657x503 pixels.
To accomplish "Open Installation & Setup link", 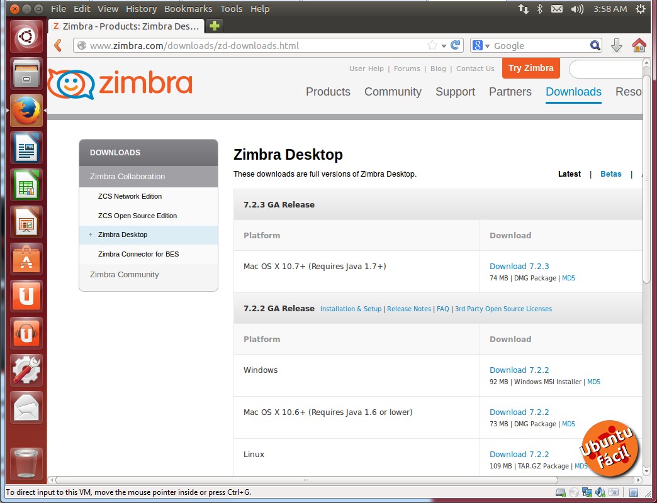I will [351, 309].
